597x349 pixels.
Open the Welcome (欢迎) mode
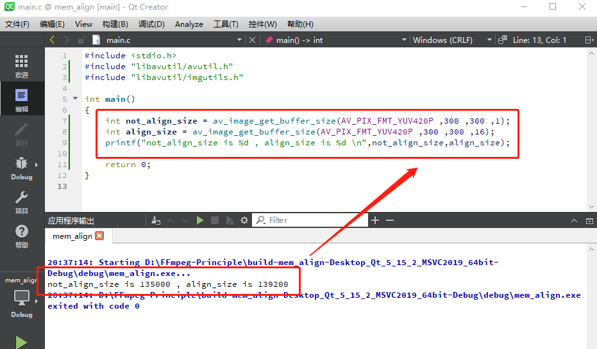point(22,66)
